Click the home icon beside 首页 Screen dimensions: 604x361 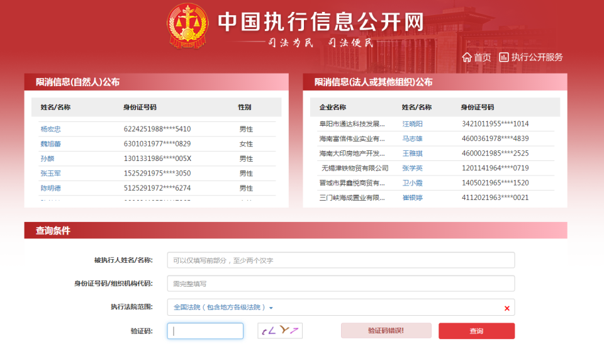[467, 57]
